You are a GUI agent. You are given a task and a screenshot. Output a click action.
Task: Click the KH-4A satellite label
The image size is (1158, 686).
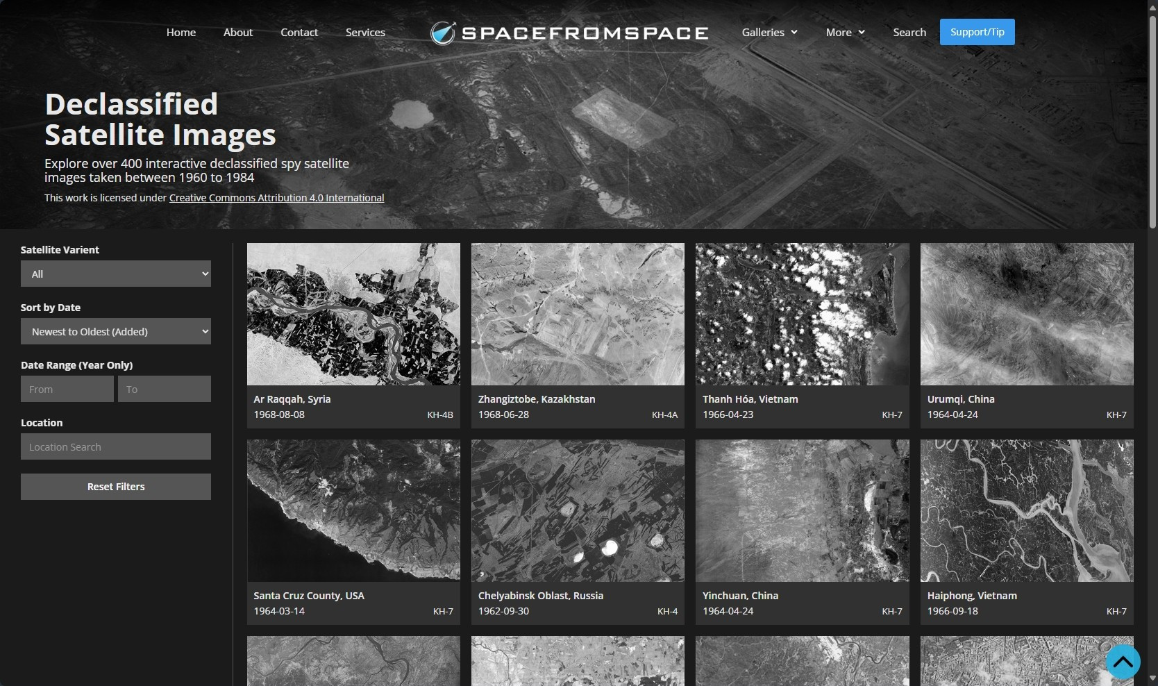pos(664,415)
